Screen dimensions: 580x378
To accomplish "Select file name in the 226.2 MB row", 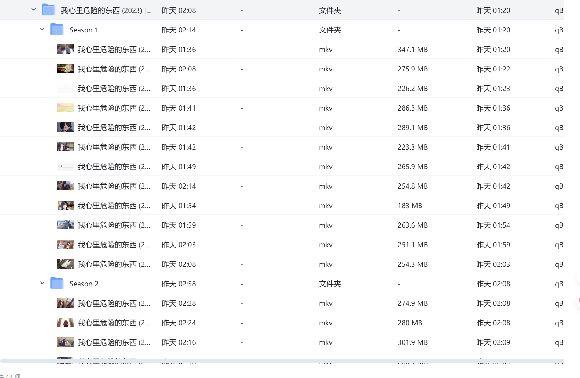I will pyautogui.click(x=114, y=89).
